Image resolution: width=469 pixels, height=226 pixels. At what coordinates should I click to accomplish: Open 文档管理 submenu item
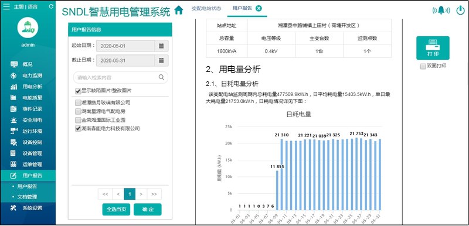27,197
